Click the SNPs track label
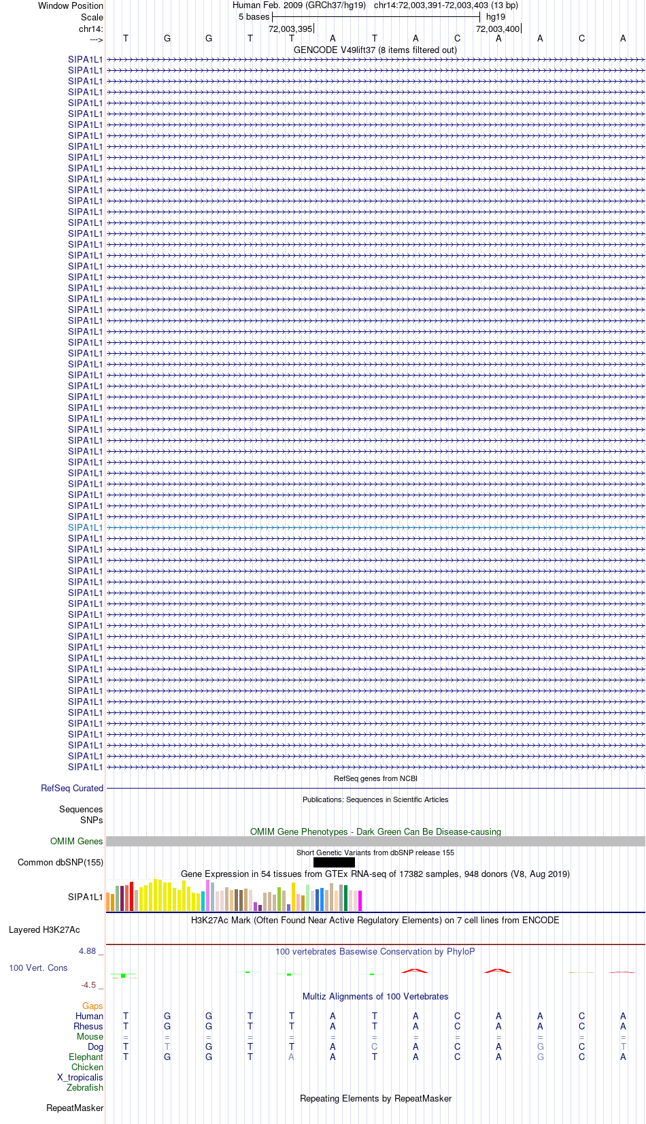 pyautogui.click(x=92, y=820)
